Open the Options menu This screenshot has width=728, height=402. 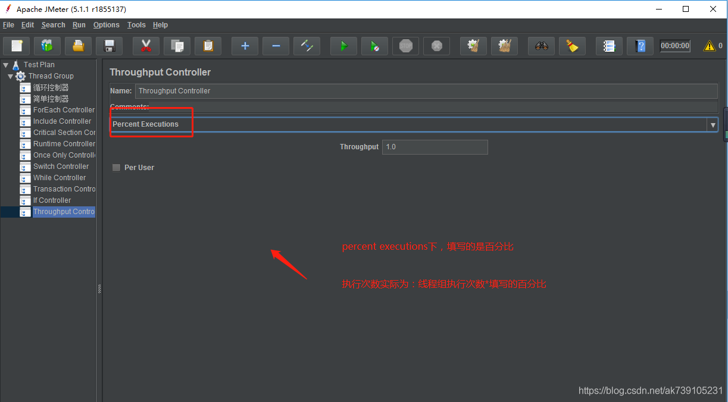coord(107,25)
